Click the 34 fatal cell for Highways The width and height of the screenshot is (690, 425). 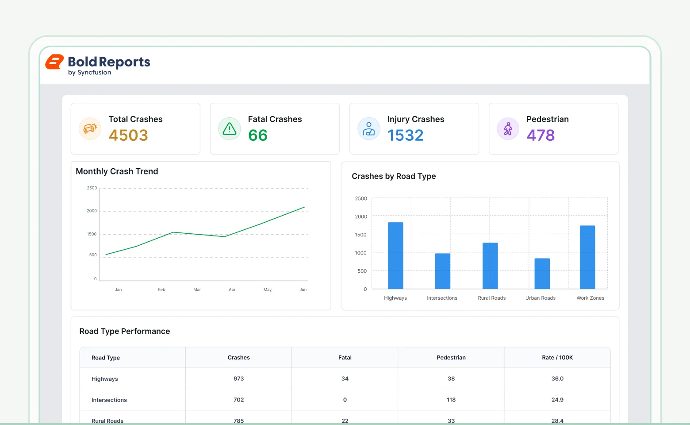pyautogui.click(x=345, y=379)
